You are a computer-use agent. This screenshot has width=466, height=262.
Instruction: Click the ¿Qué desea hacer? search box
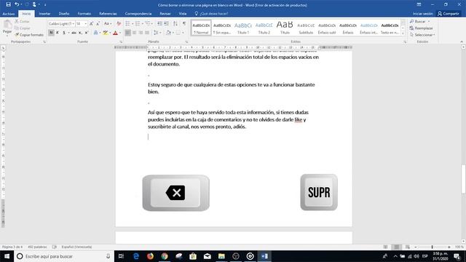pos(212,14)
